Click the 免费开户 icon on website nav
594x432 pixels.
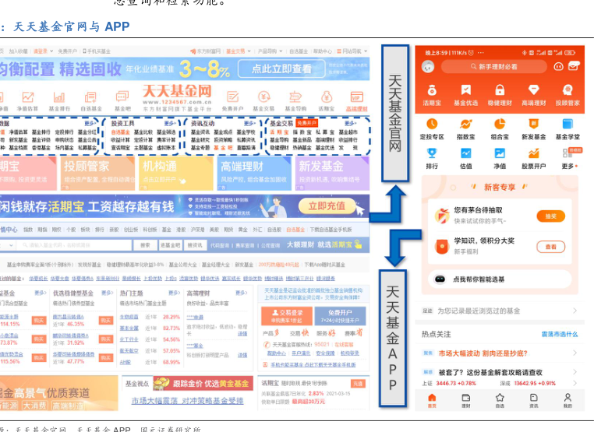point(232,97)
